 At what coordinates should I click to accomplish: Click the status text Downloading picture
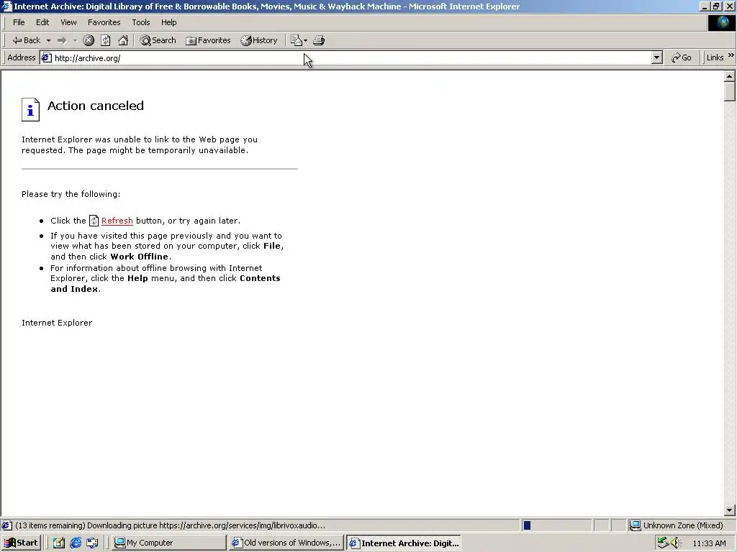pyautogui.click(x=170, y=525)
